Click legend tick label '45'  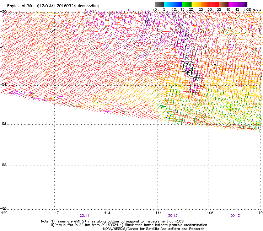[x=237, y=9]
